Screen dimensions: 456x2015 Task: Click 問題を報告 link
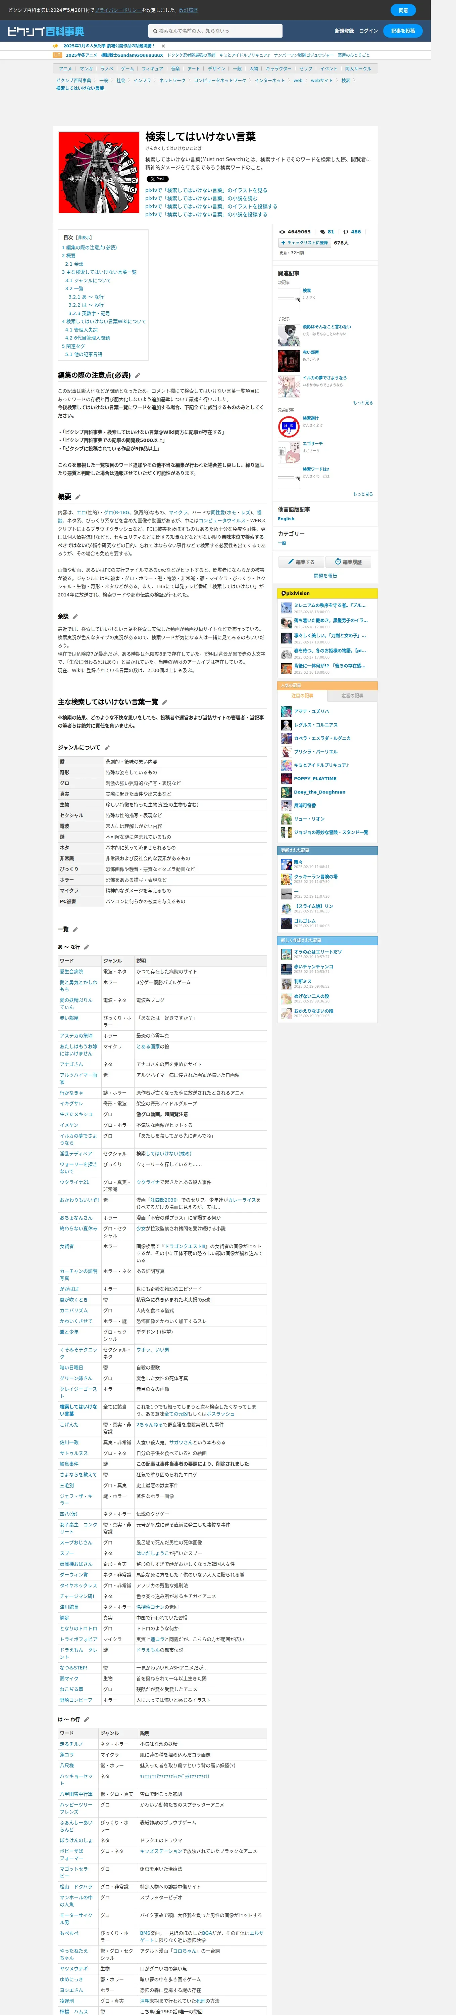coord(325,575)
